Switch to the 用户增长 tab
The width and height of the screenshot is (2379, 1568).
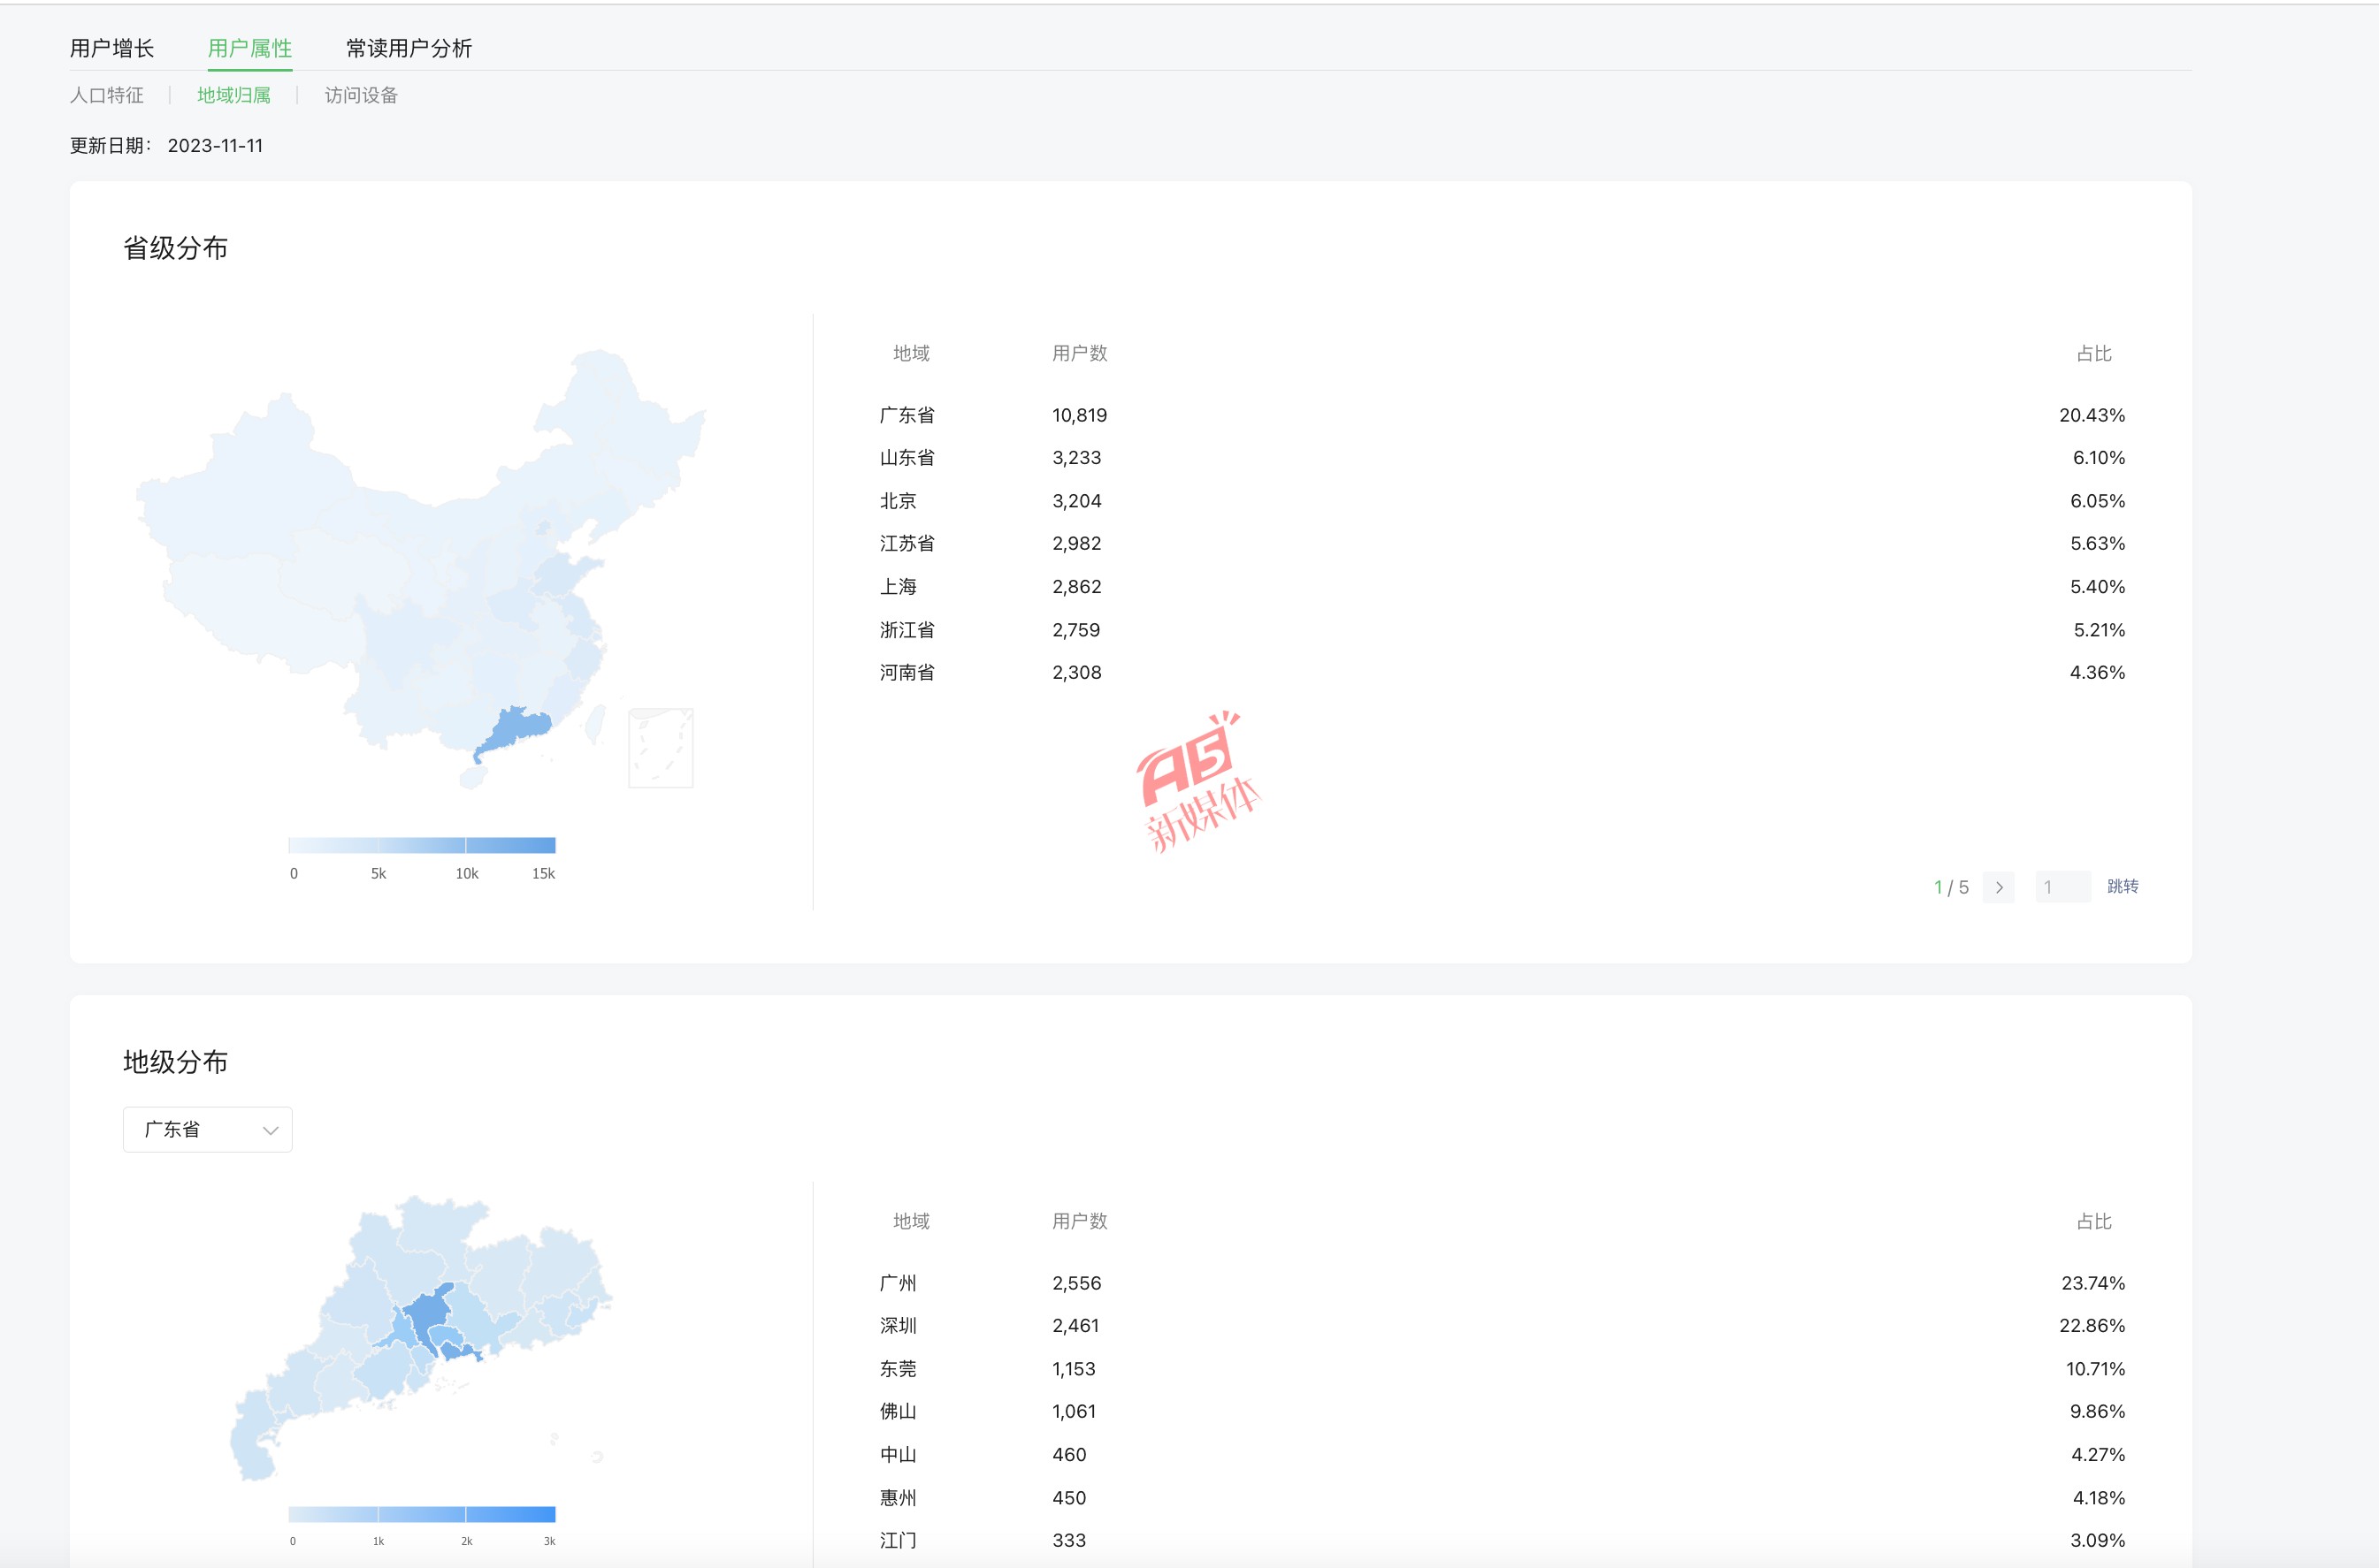(112, 48)
